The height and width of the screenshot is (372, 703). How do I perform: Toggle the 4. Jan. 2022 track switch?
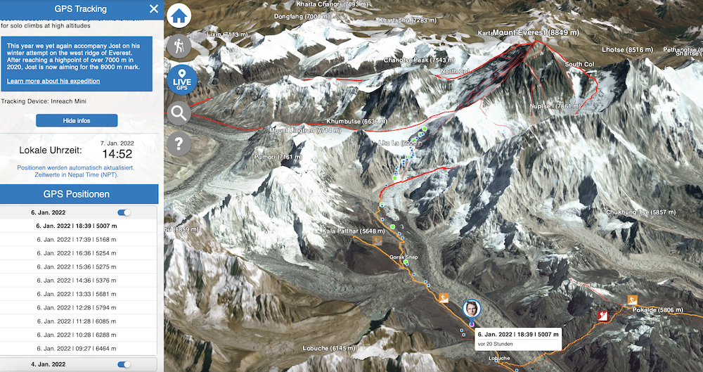(124, 364)
